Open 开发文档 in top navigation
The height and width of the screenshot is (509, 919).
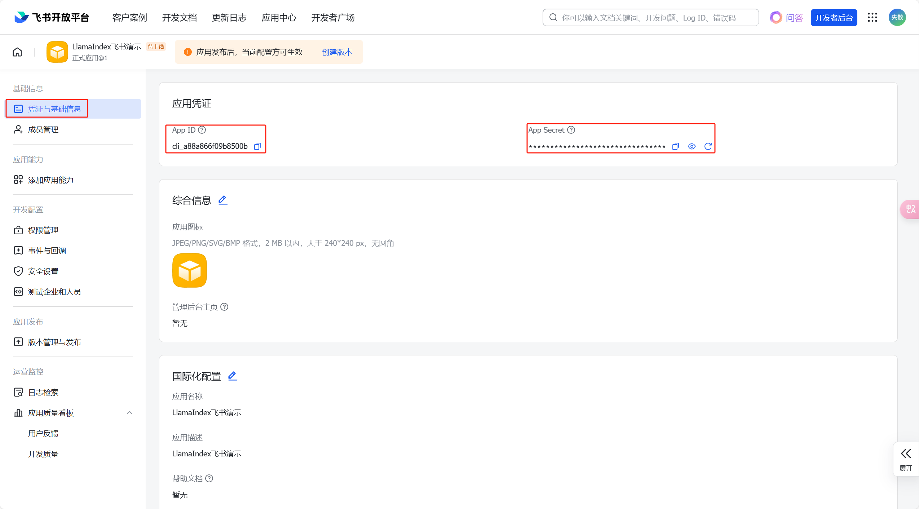pos(180,17)
